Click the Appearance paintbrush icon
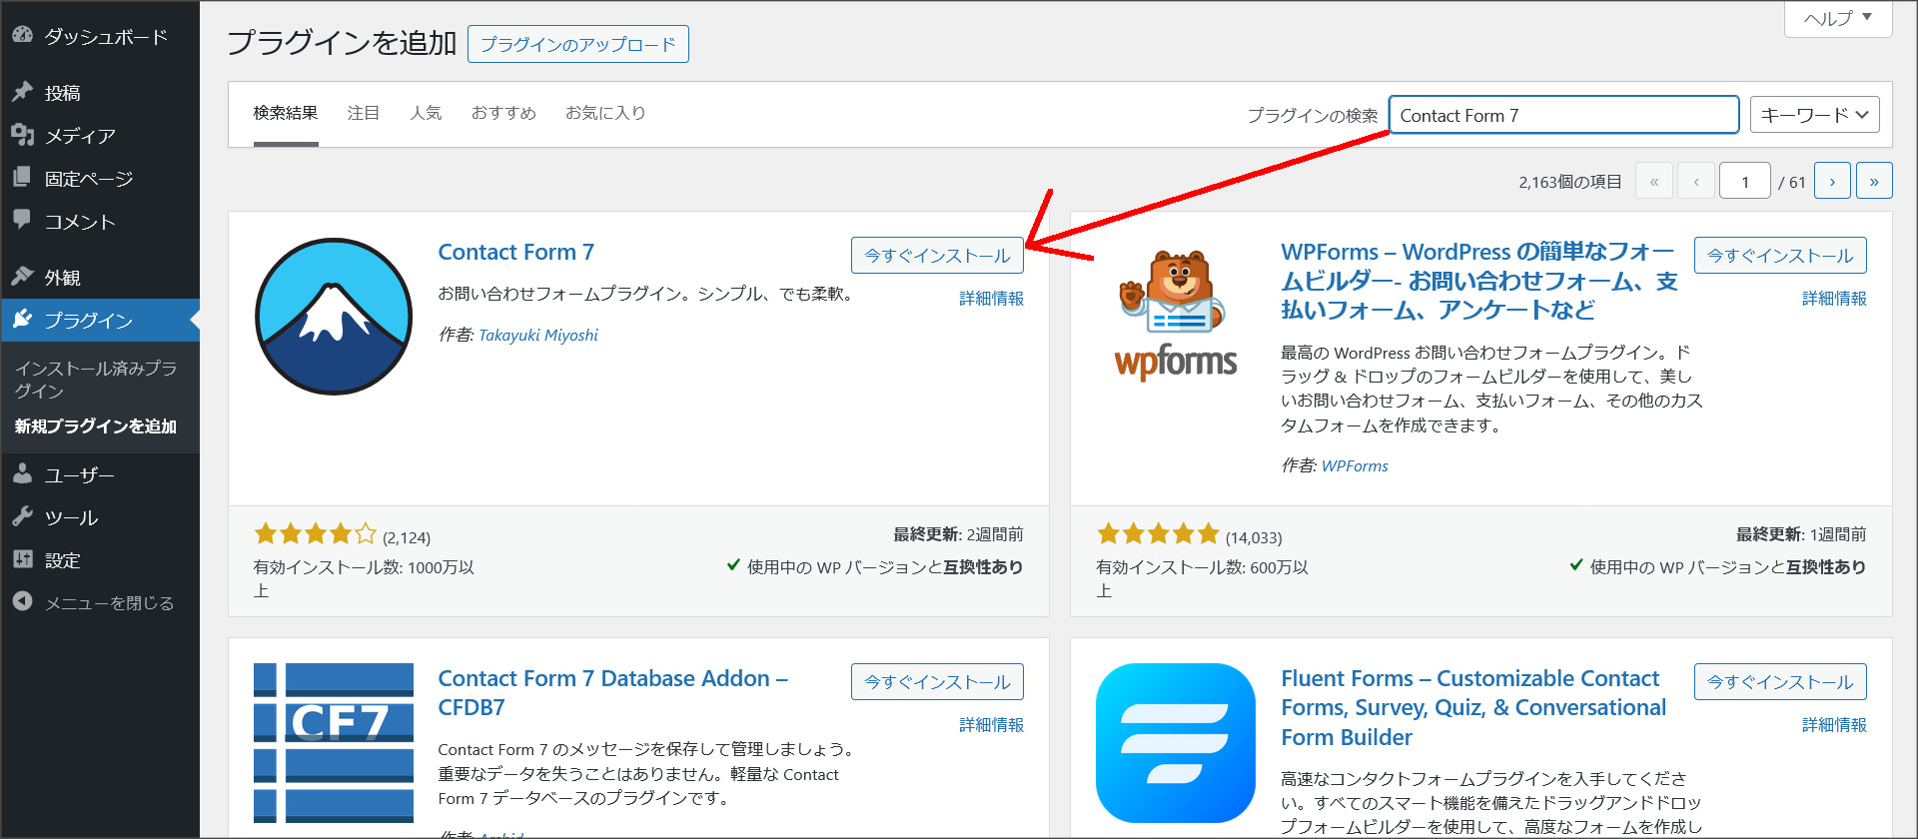Screen dimensions: 1918x839 pos(22,277)
